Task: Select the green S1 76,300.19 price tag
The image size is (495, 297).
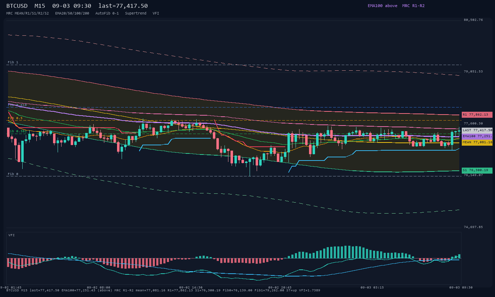Action: click(477, 170)
